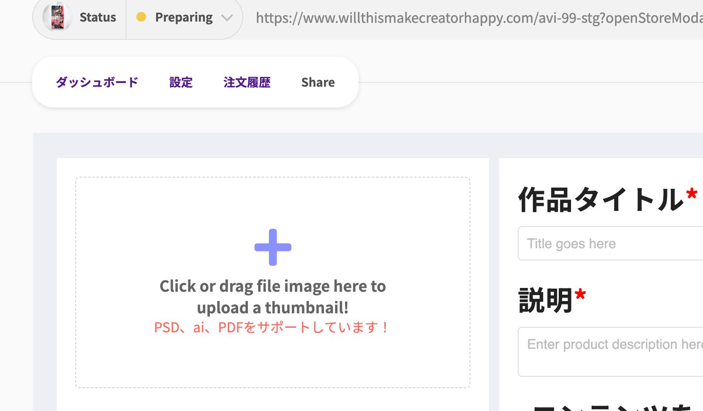The height and width of the screenshot is (411, 703).
Task: Click the willthismakecreatorhappy.com store URL
Action: click(465, 18)
